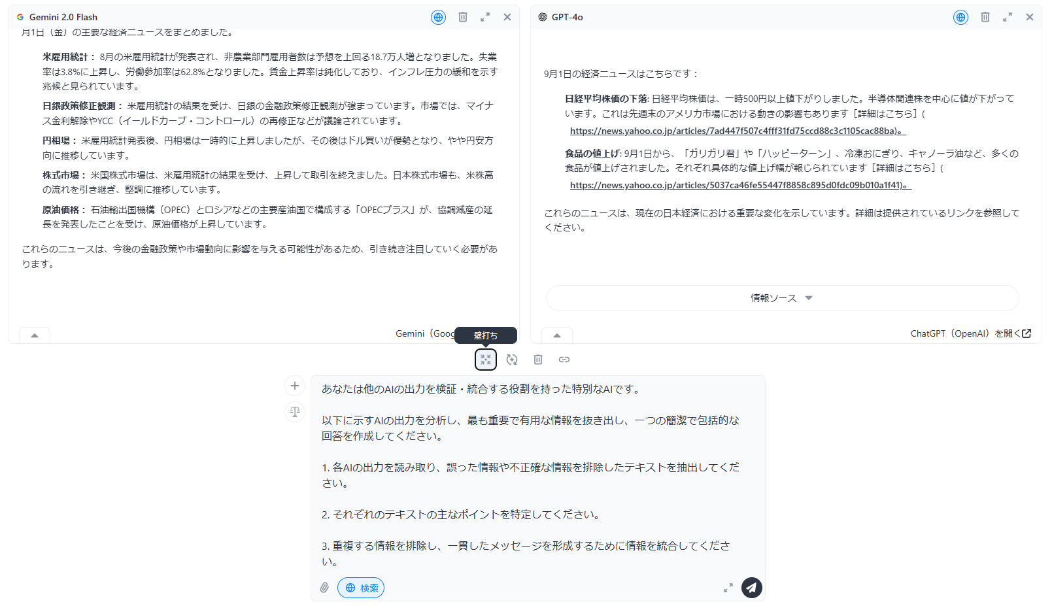Collapse the Gemini panel using up arrow
This screenshot has width=1052, height=606.
pos(35,335)
